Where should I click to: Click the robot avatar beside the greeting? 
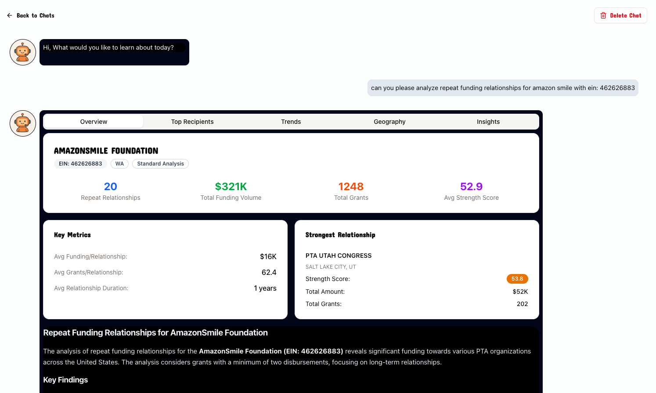(23, 52)
